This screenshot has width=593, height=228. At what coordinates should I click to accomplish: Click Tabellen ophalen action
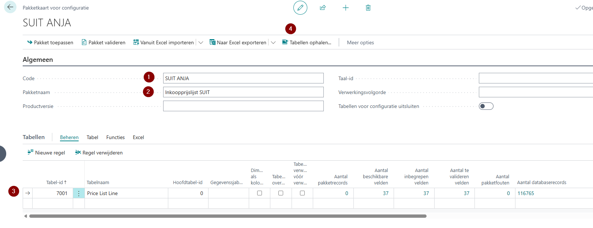[x=307, y=42]
